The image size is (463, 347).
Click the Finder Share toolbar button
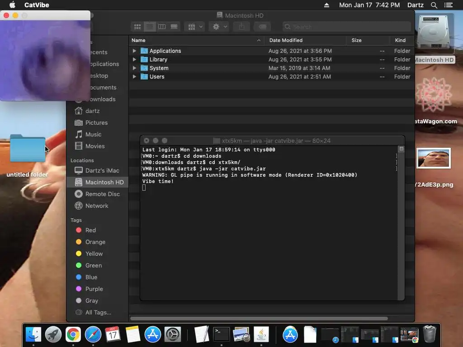(x=241, y=27)
